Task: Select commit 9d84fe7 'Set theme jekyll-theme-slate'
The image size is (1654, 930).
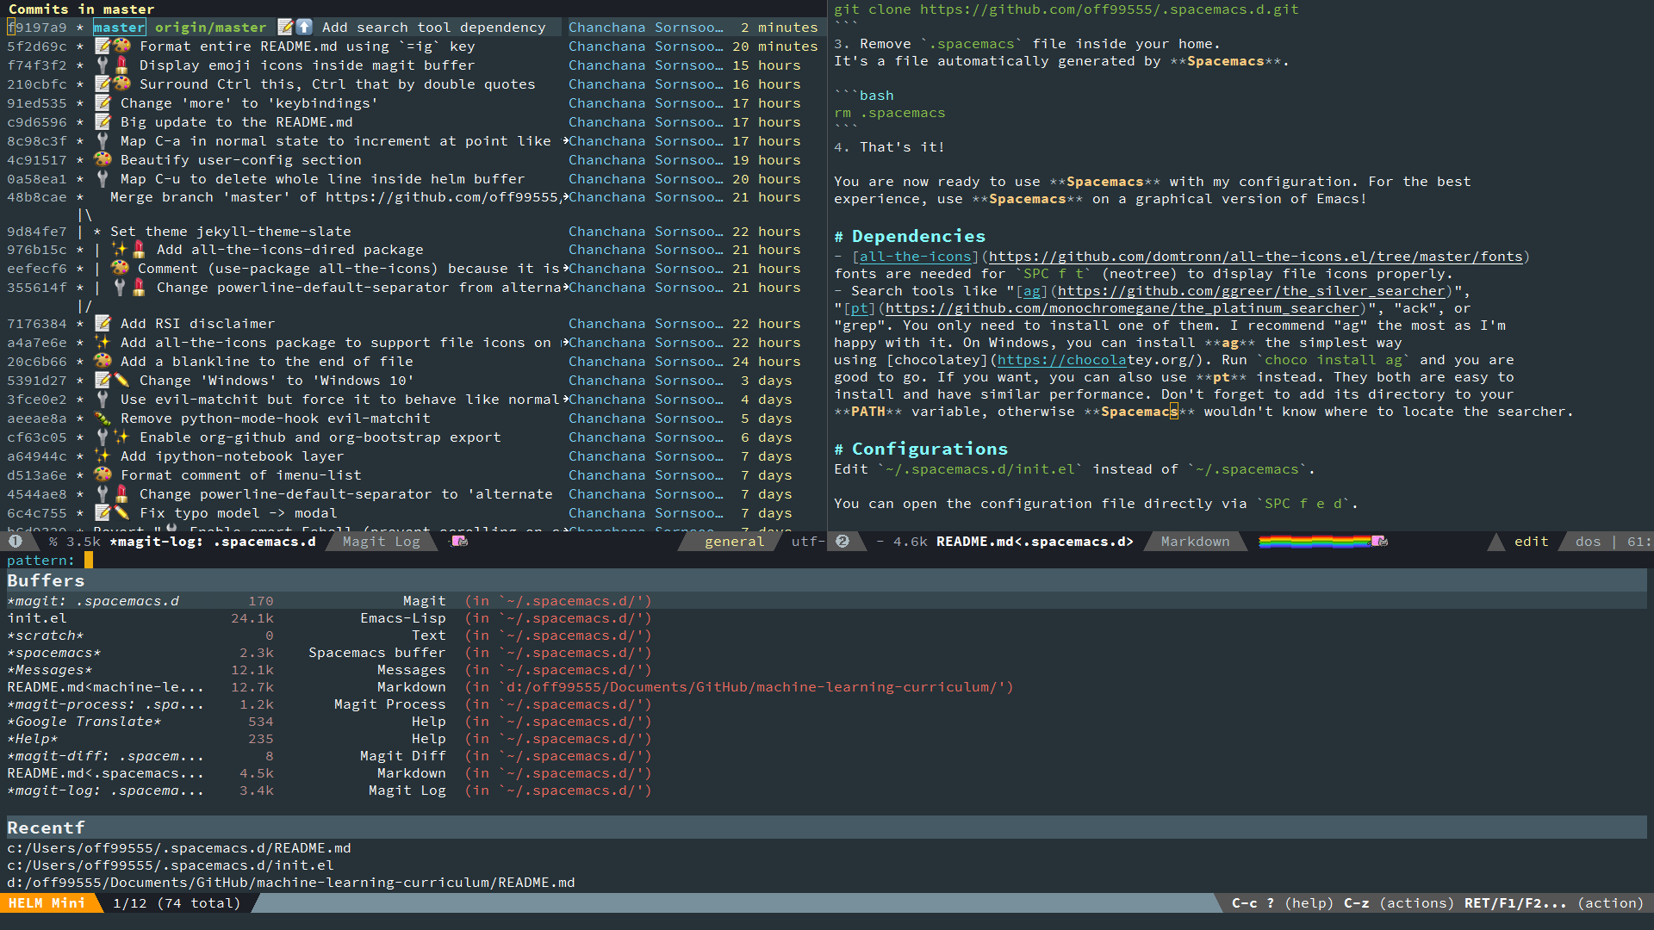Action: click(413, 232)
